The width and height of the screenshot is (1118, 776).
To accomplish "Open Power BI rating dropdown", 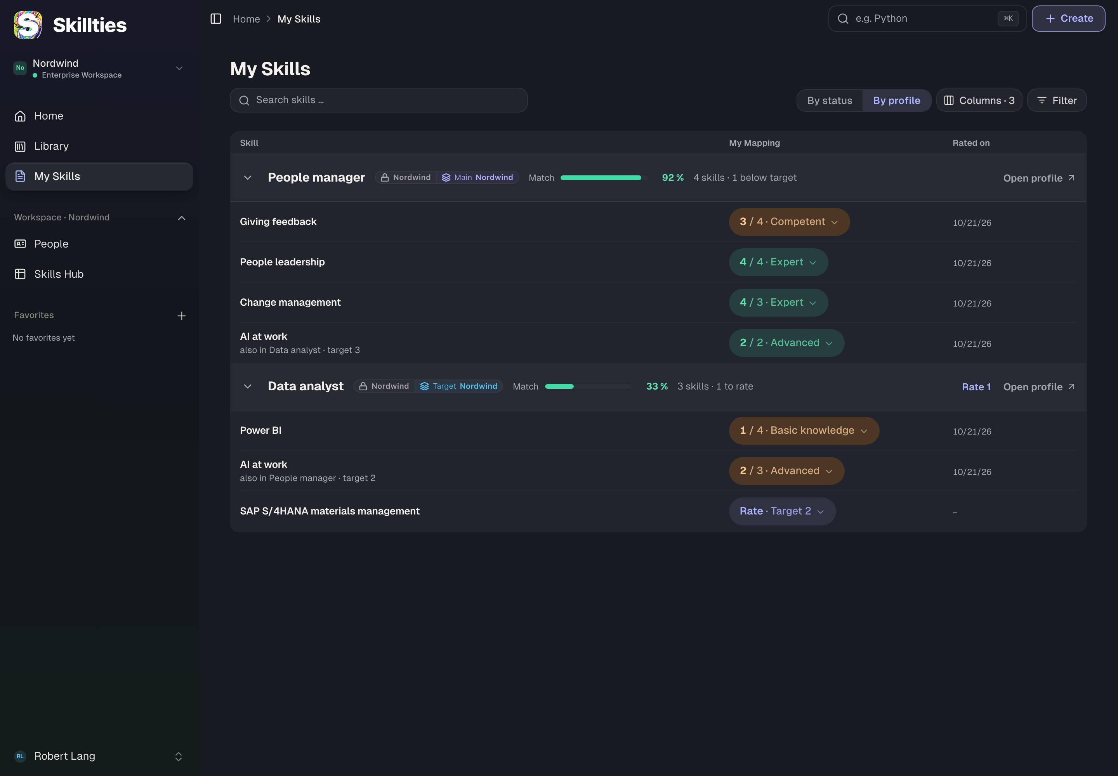I will [804, 431].
